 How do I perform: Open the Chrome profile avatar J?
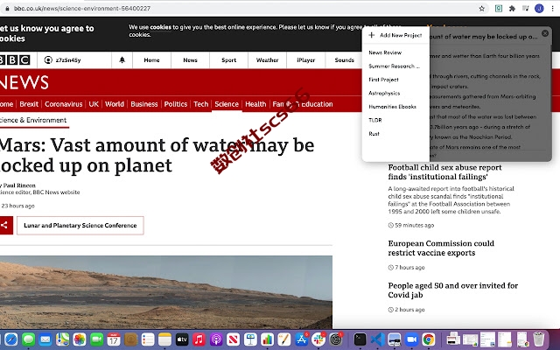(x=539, y=8)
